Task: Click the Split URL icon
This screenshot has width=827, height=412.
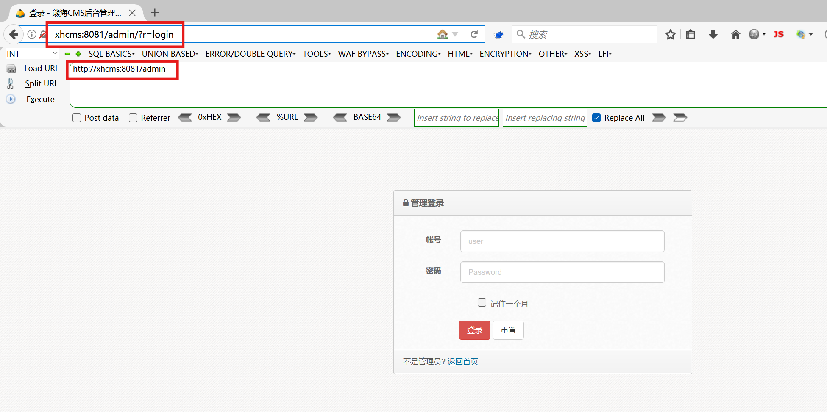Action: [11, 84]
